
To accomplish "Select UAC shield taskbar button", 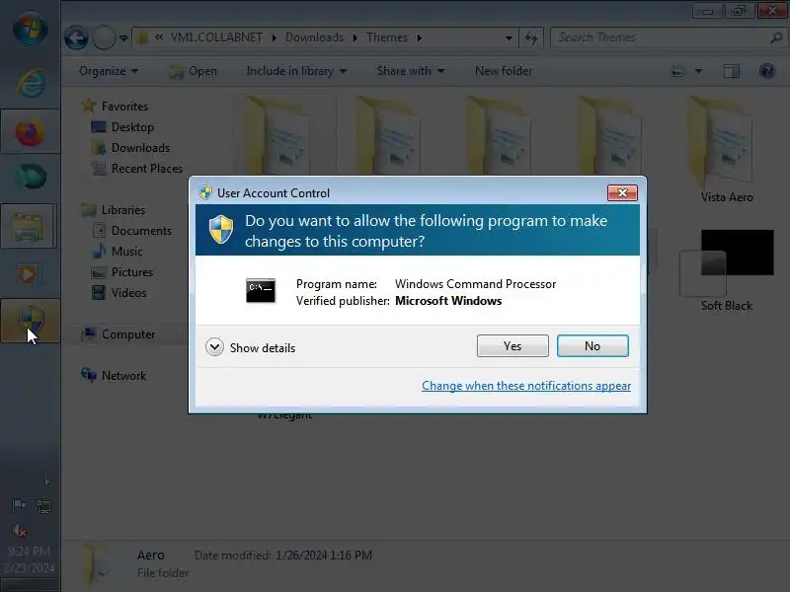I will (x=31, y=321).
